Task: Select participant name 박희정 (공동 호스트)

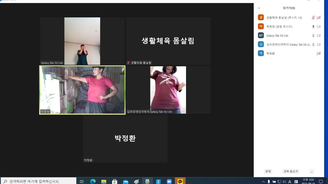Action: pos(279,27)
